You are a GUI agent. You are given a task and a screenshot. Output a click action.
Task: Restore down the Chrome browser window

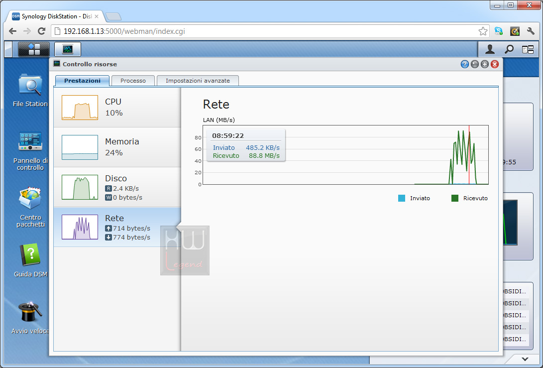tap(511, 5)
